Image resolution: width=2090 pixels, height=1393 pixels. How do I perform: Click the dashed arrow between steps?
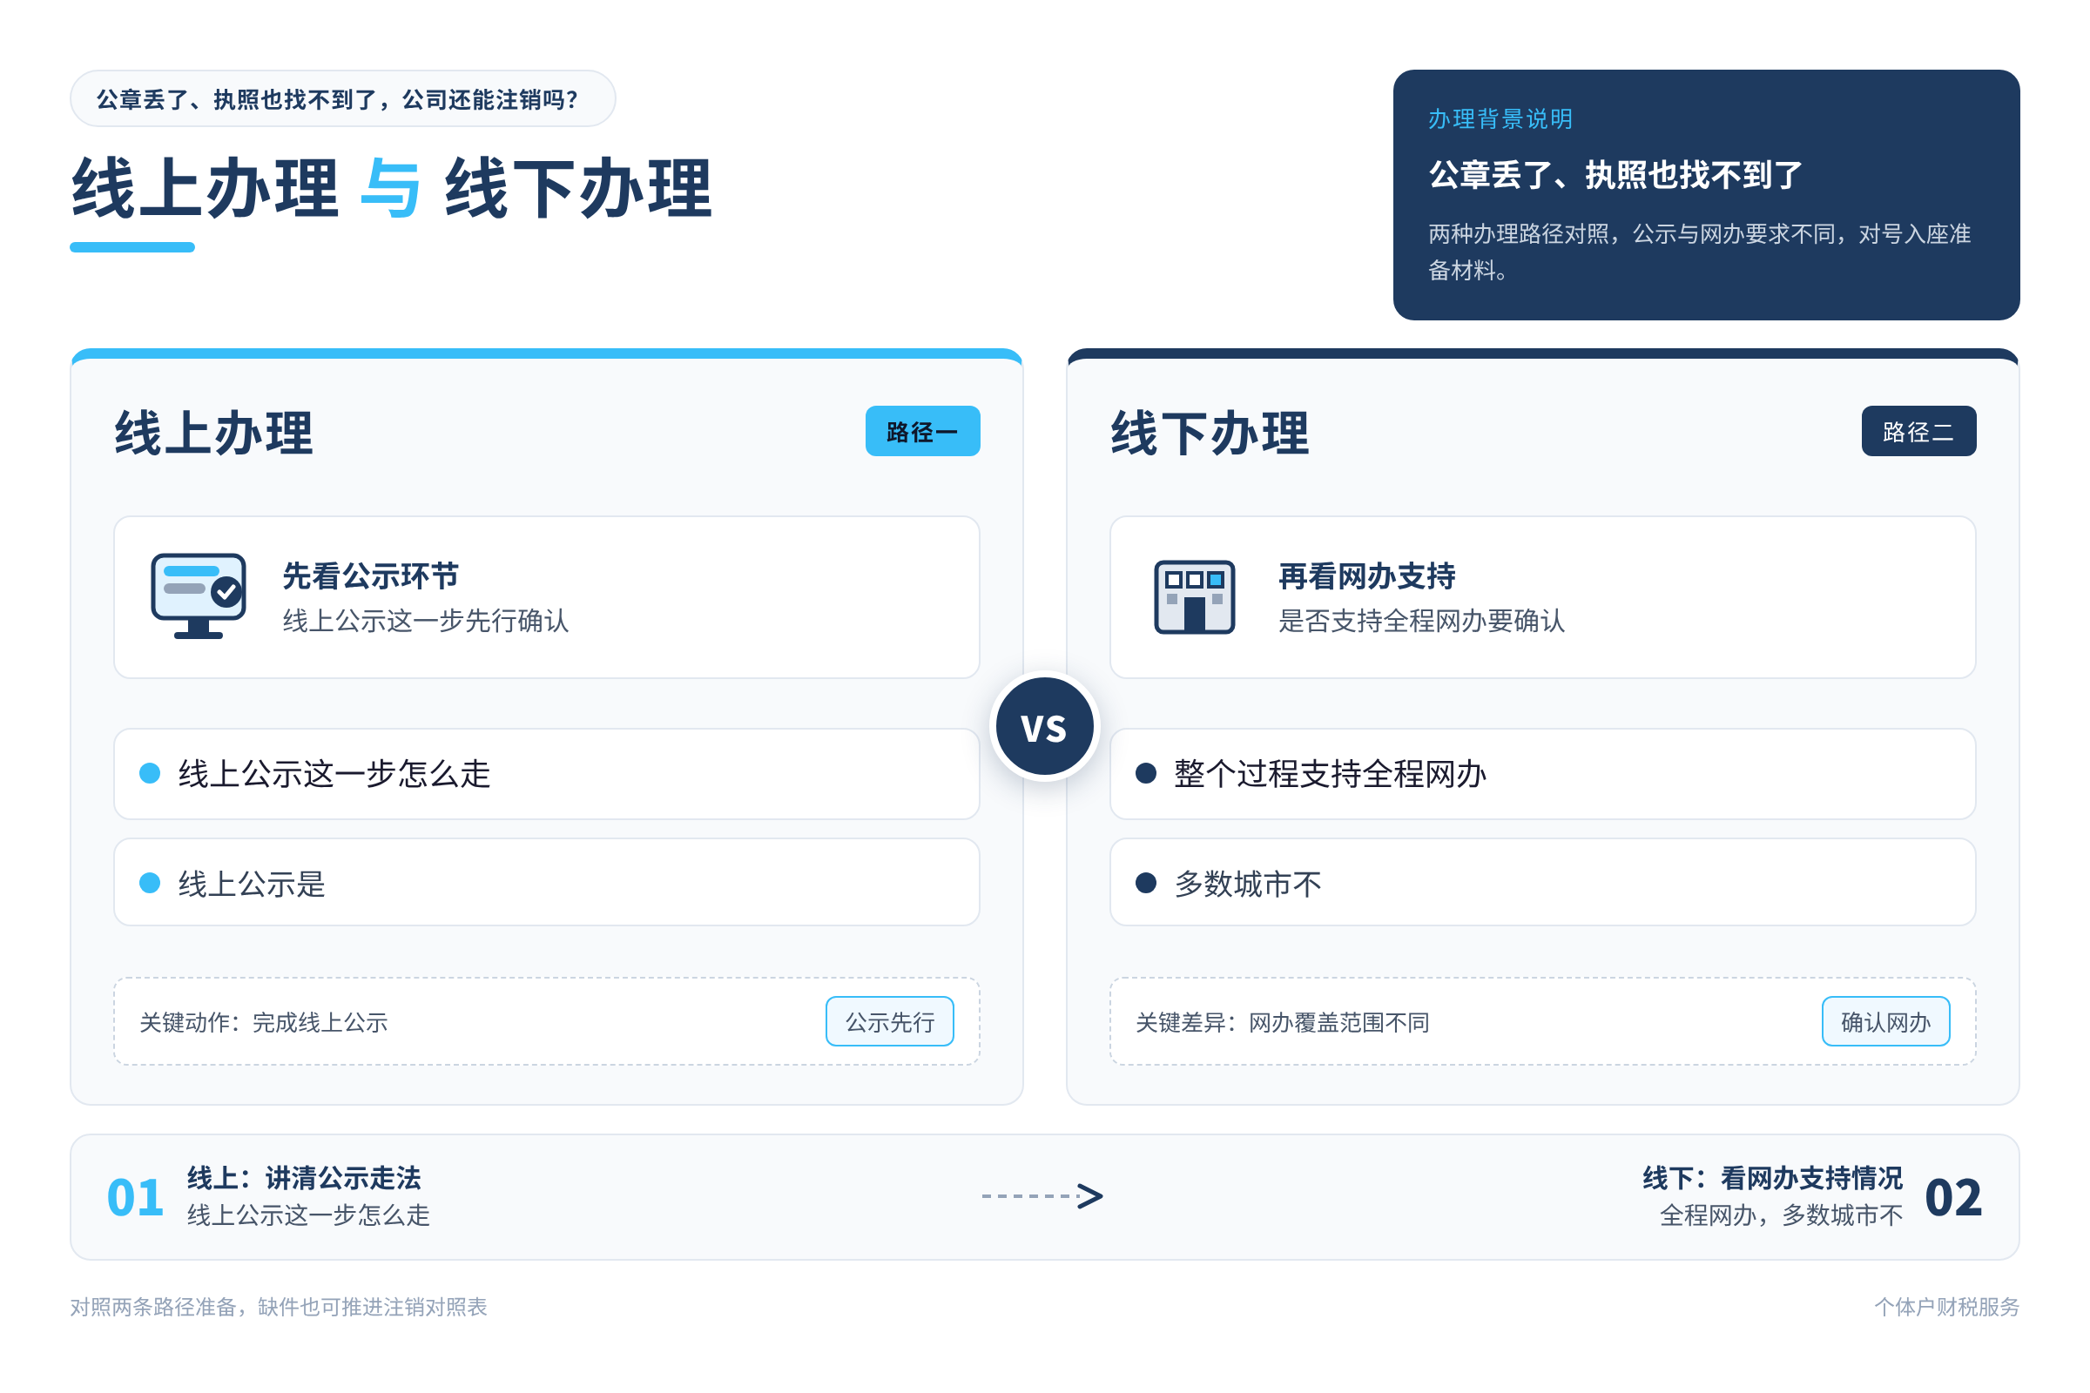pyautogui.click(x=1042, y=1195)
